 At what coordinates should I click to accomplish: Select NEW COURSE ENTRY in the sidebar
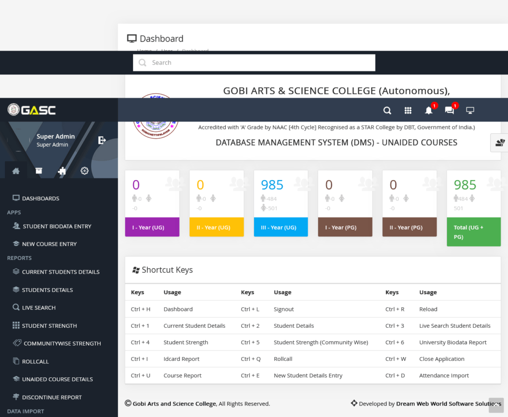(x=56, y=243)
